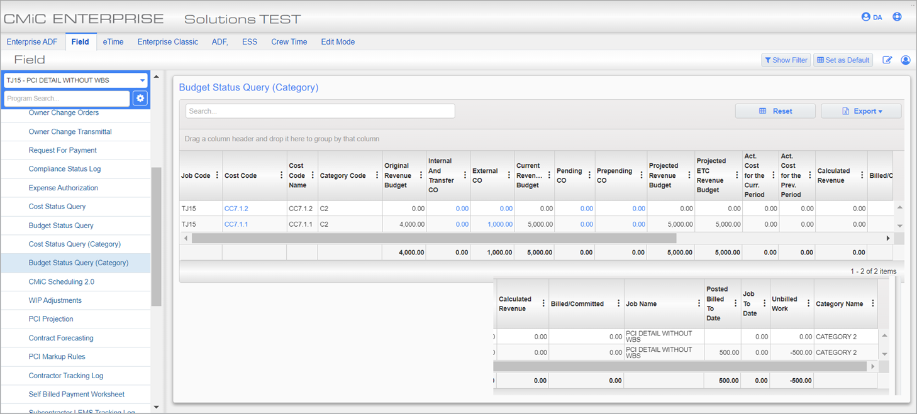
Task: Open External CO column menu
Action: coord(509,175)
